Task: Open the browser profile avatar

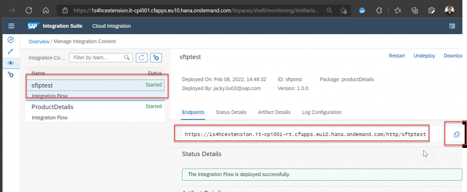Action: click(x=449, y=10)
